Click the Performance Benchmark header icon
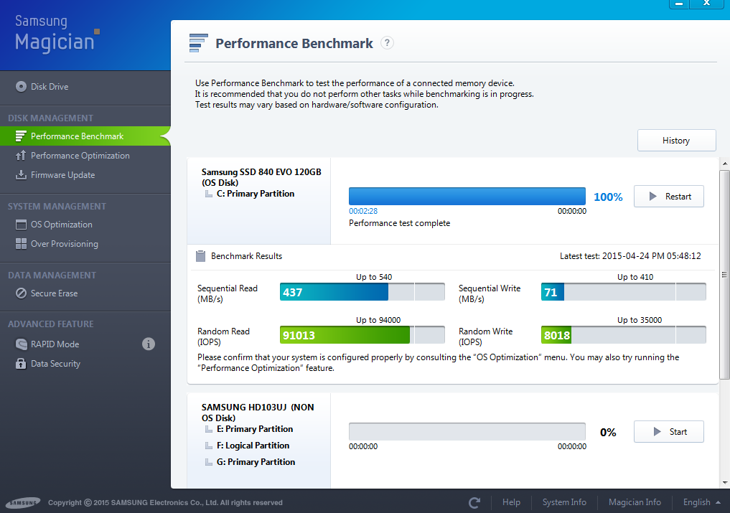This screenshot has height=513, width=730. point(198,43)
